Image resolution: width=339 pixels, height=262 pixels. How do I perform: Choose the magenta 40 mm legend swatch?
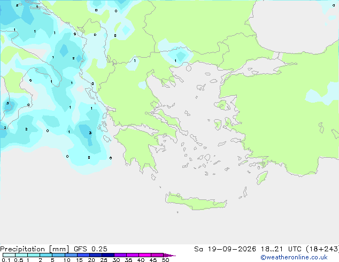coord(145,255)
